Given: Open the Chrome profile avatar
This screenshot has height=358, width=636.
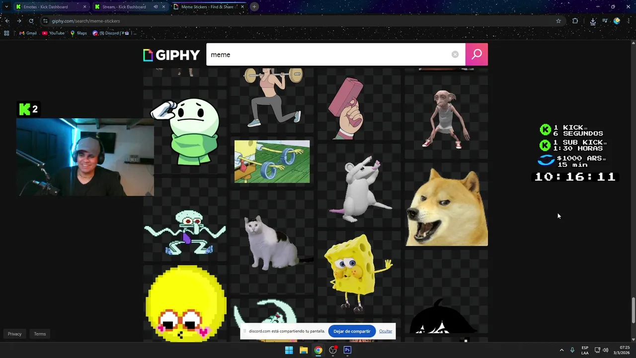Looking at the screenshot, I should [x=617, y=21].
